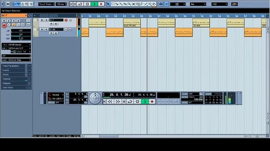Open the MIDI output device dropdown

[16, 48]
